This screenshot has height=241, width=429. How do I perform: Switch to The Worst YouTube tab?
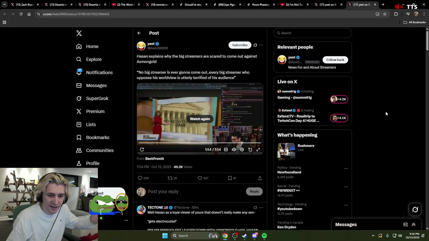tap(126, 5)
